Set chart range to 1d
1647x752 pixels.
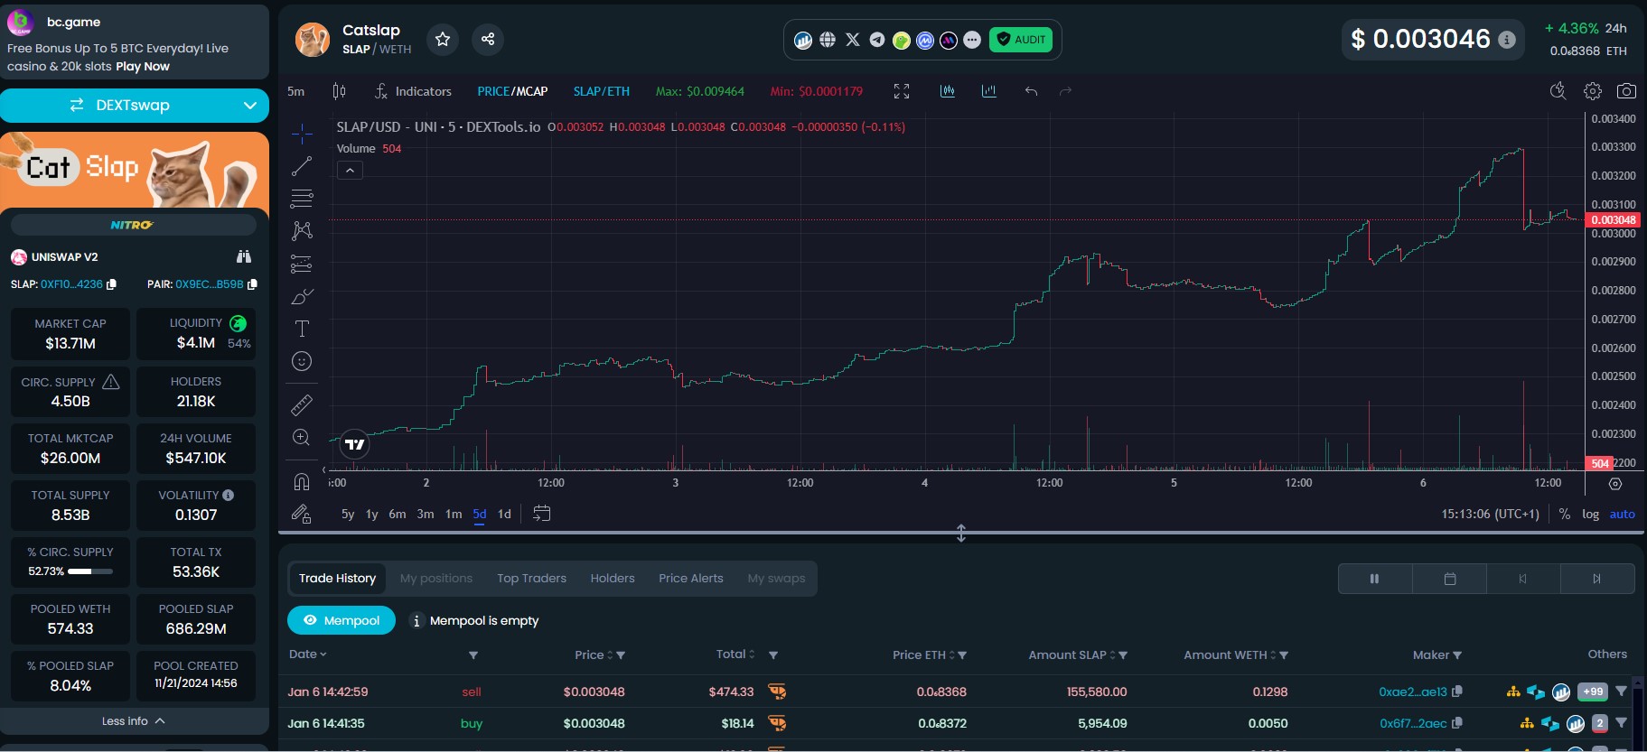point(504,514)
